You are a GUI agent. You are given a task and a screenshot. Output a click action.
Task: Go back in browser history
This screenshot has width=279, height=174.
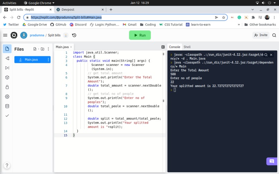(x=5, y=17)
